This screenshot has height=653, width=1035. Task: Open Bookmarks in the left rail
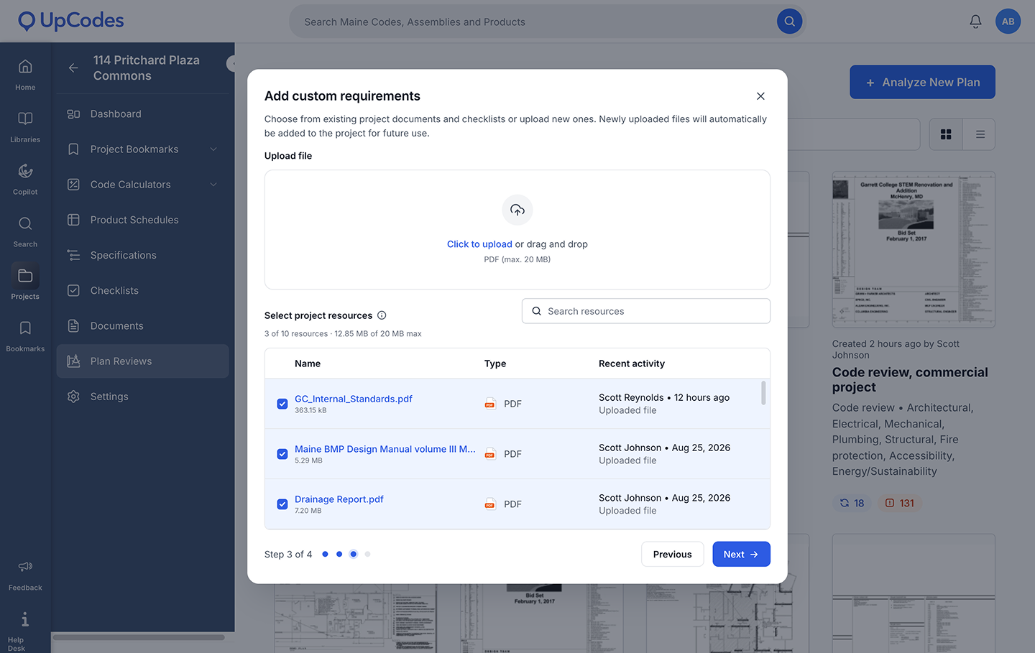25,336
